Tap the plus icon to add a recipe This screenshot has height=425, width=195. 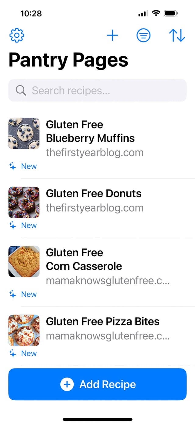[x=112, y=35]
